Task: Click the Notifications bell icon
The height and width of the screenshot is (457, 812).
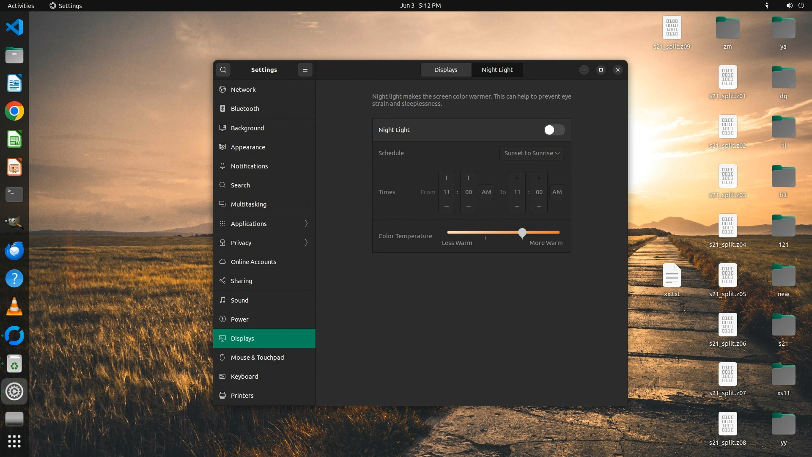Action: pos(222,166)
